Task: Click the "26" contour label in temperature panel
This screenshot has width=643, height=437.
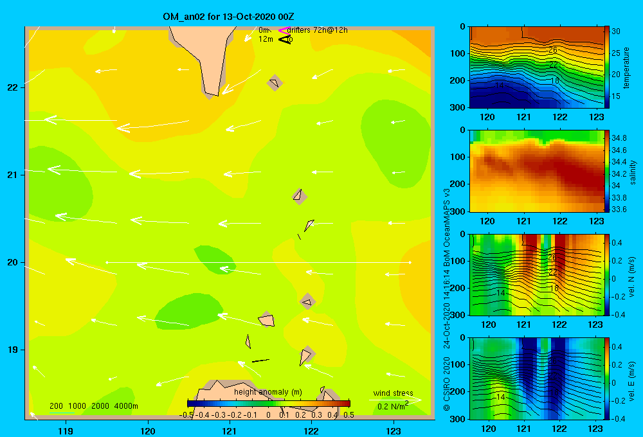Action: pos(553,50)
